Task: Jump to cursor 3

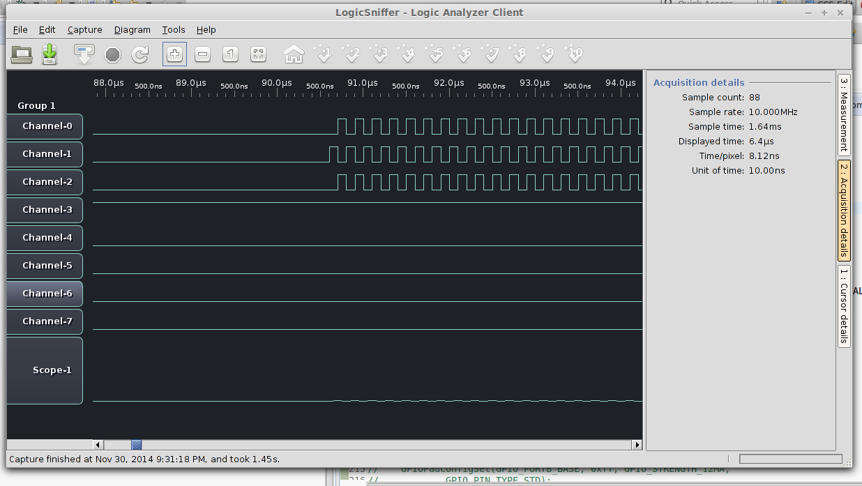Action: (x=380, y=54)
